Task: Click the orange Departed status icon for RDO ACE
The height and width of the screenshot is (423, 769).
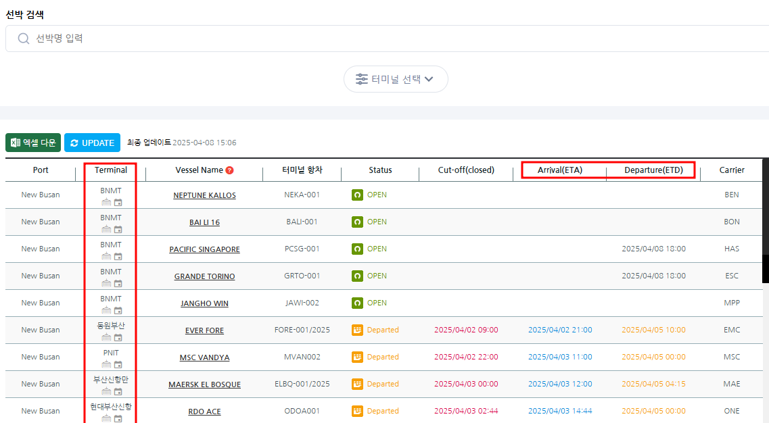Action: 358,411
